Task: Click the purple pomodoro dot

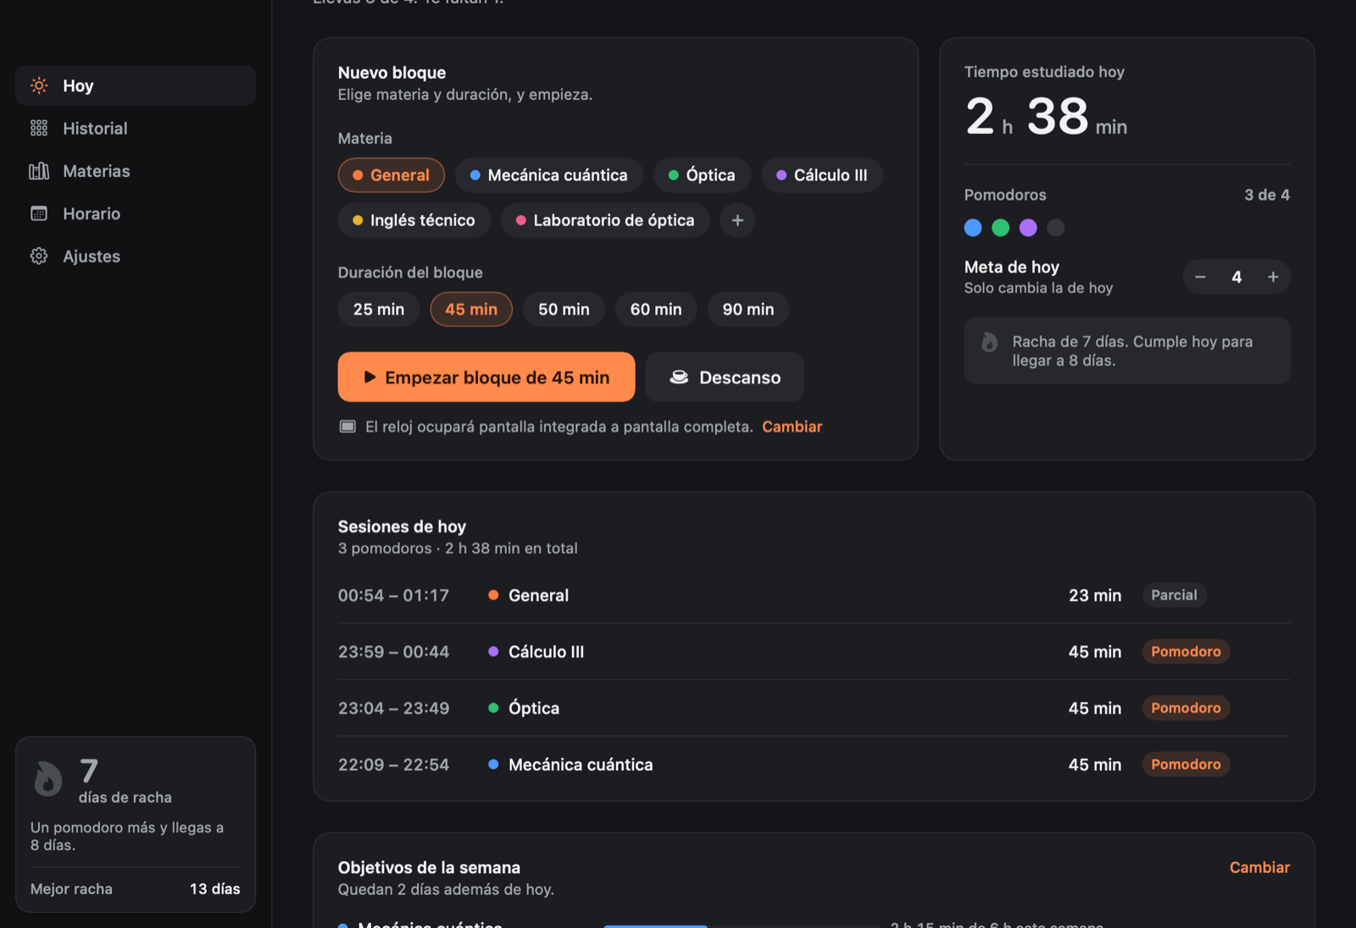Action: (x=1028, y=228)
